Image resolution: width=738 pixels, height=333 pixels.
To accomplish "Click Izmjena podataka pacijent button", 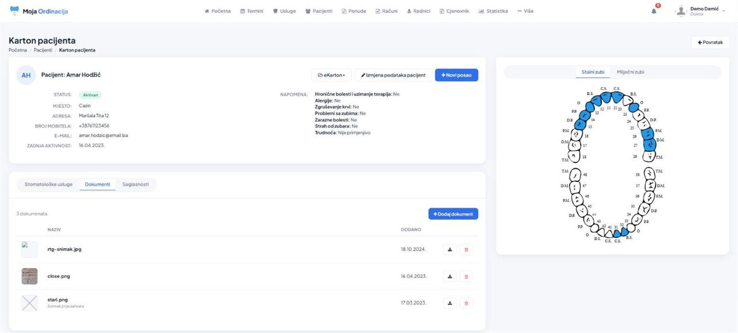I will coord(393,75).
